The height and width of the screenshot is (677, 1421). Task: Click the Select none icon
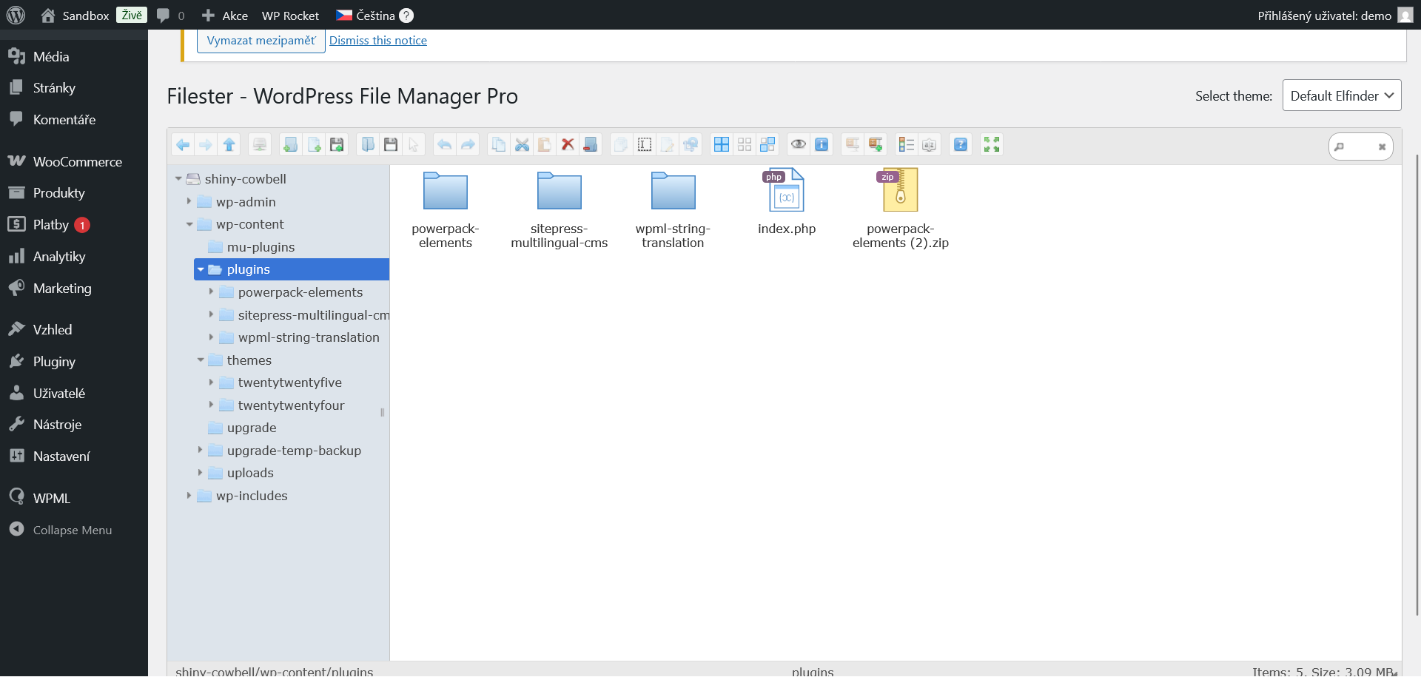tap(745, 145)
